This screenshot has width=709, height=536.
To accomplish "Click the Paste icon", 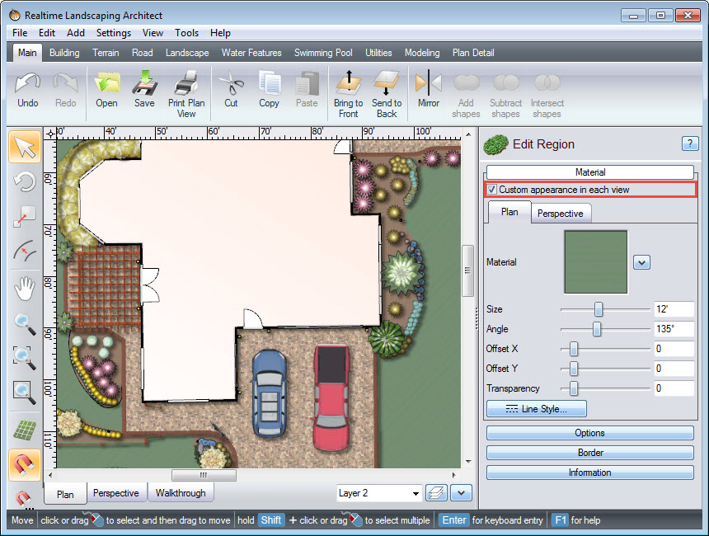I will pyautogui.click(x=307, y=83).
